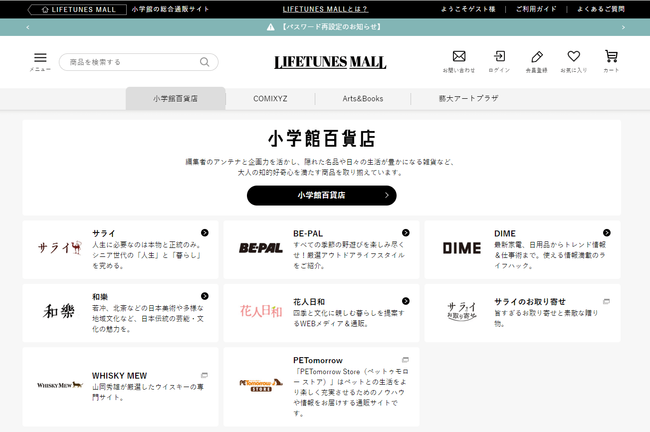Image resolution: width=650 pixels, height=432 pixels.
Task: Click the black 小学館百貨店 button
Action: [321, 196]
